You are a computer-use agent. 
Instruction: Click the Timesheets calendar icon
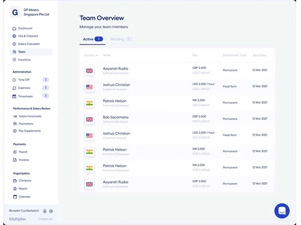coord(14,97)
